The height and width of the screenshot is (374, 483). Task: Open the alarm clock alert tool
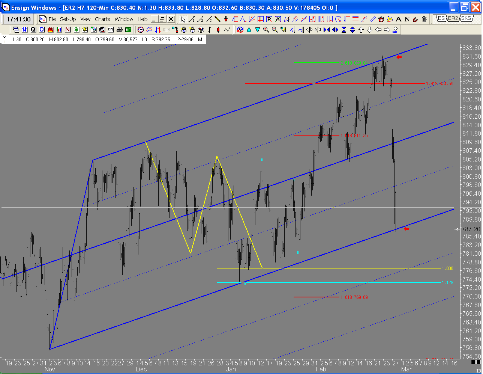pos(381,19)
